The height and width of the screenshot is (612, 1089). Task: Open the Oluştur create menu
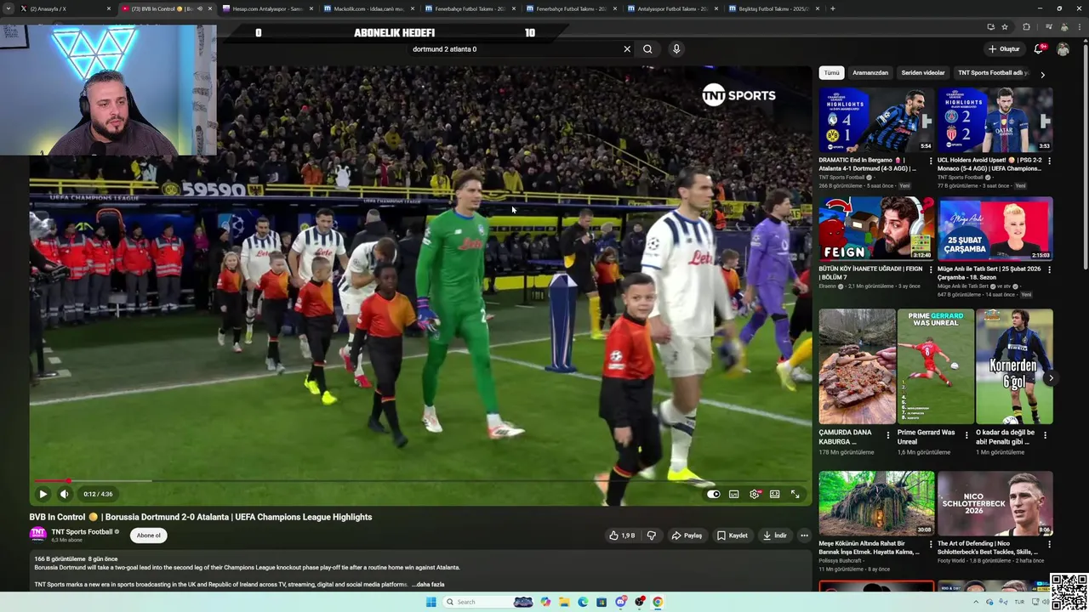[1004, 49]
